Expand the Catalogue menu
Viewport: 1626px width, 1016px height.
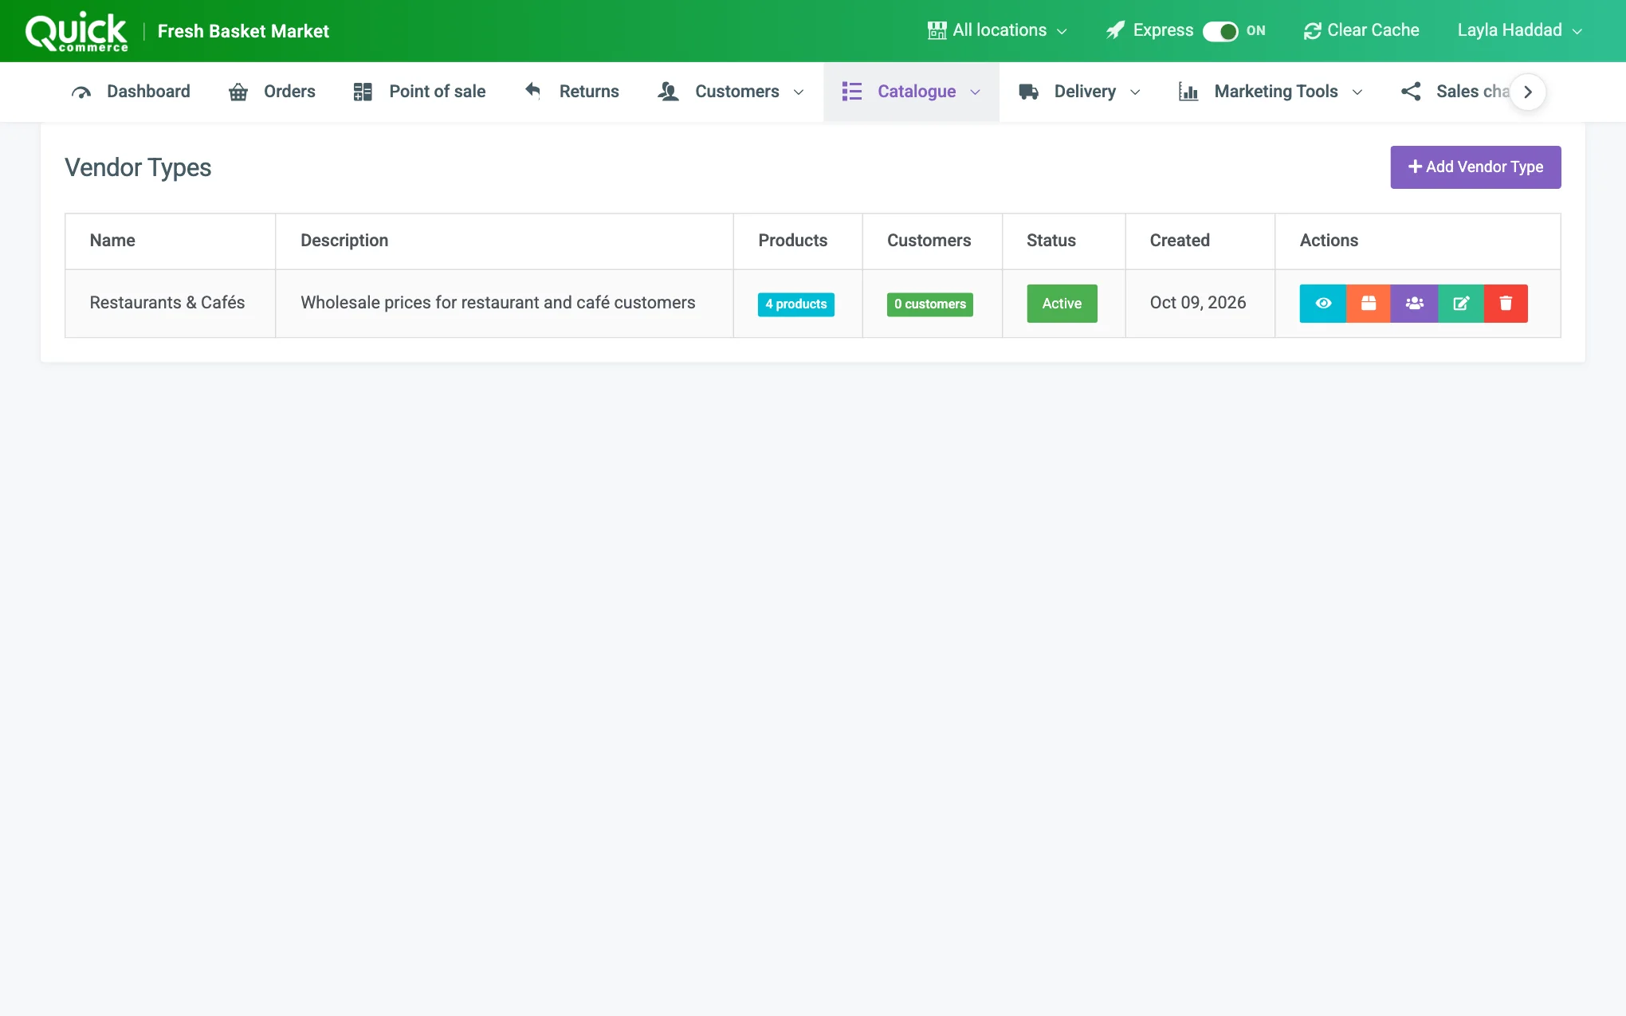pyautogui.click(x=911, y=92)
